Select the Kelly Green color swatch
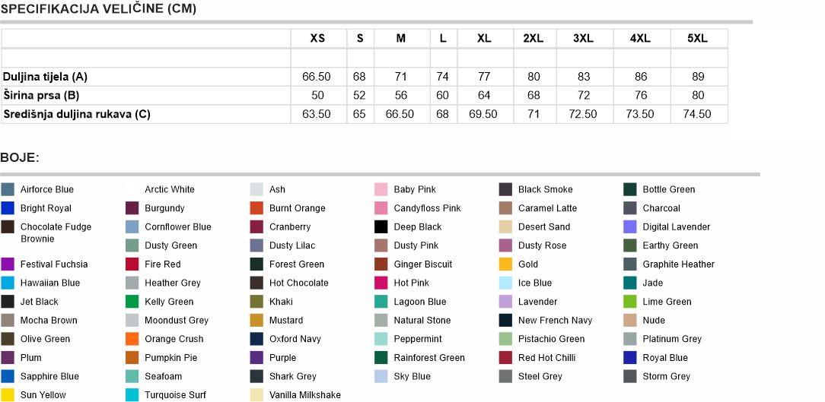This screenshot has width=825, height=402. (x=132, y=302)
